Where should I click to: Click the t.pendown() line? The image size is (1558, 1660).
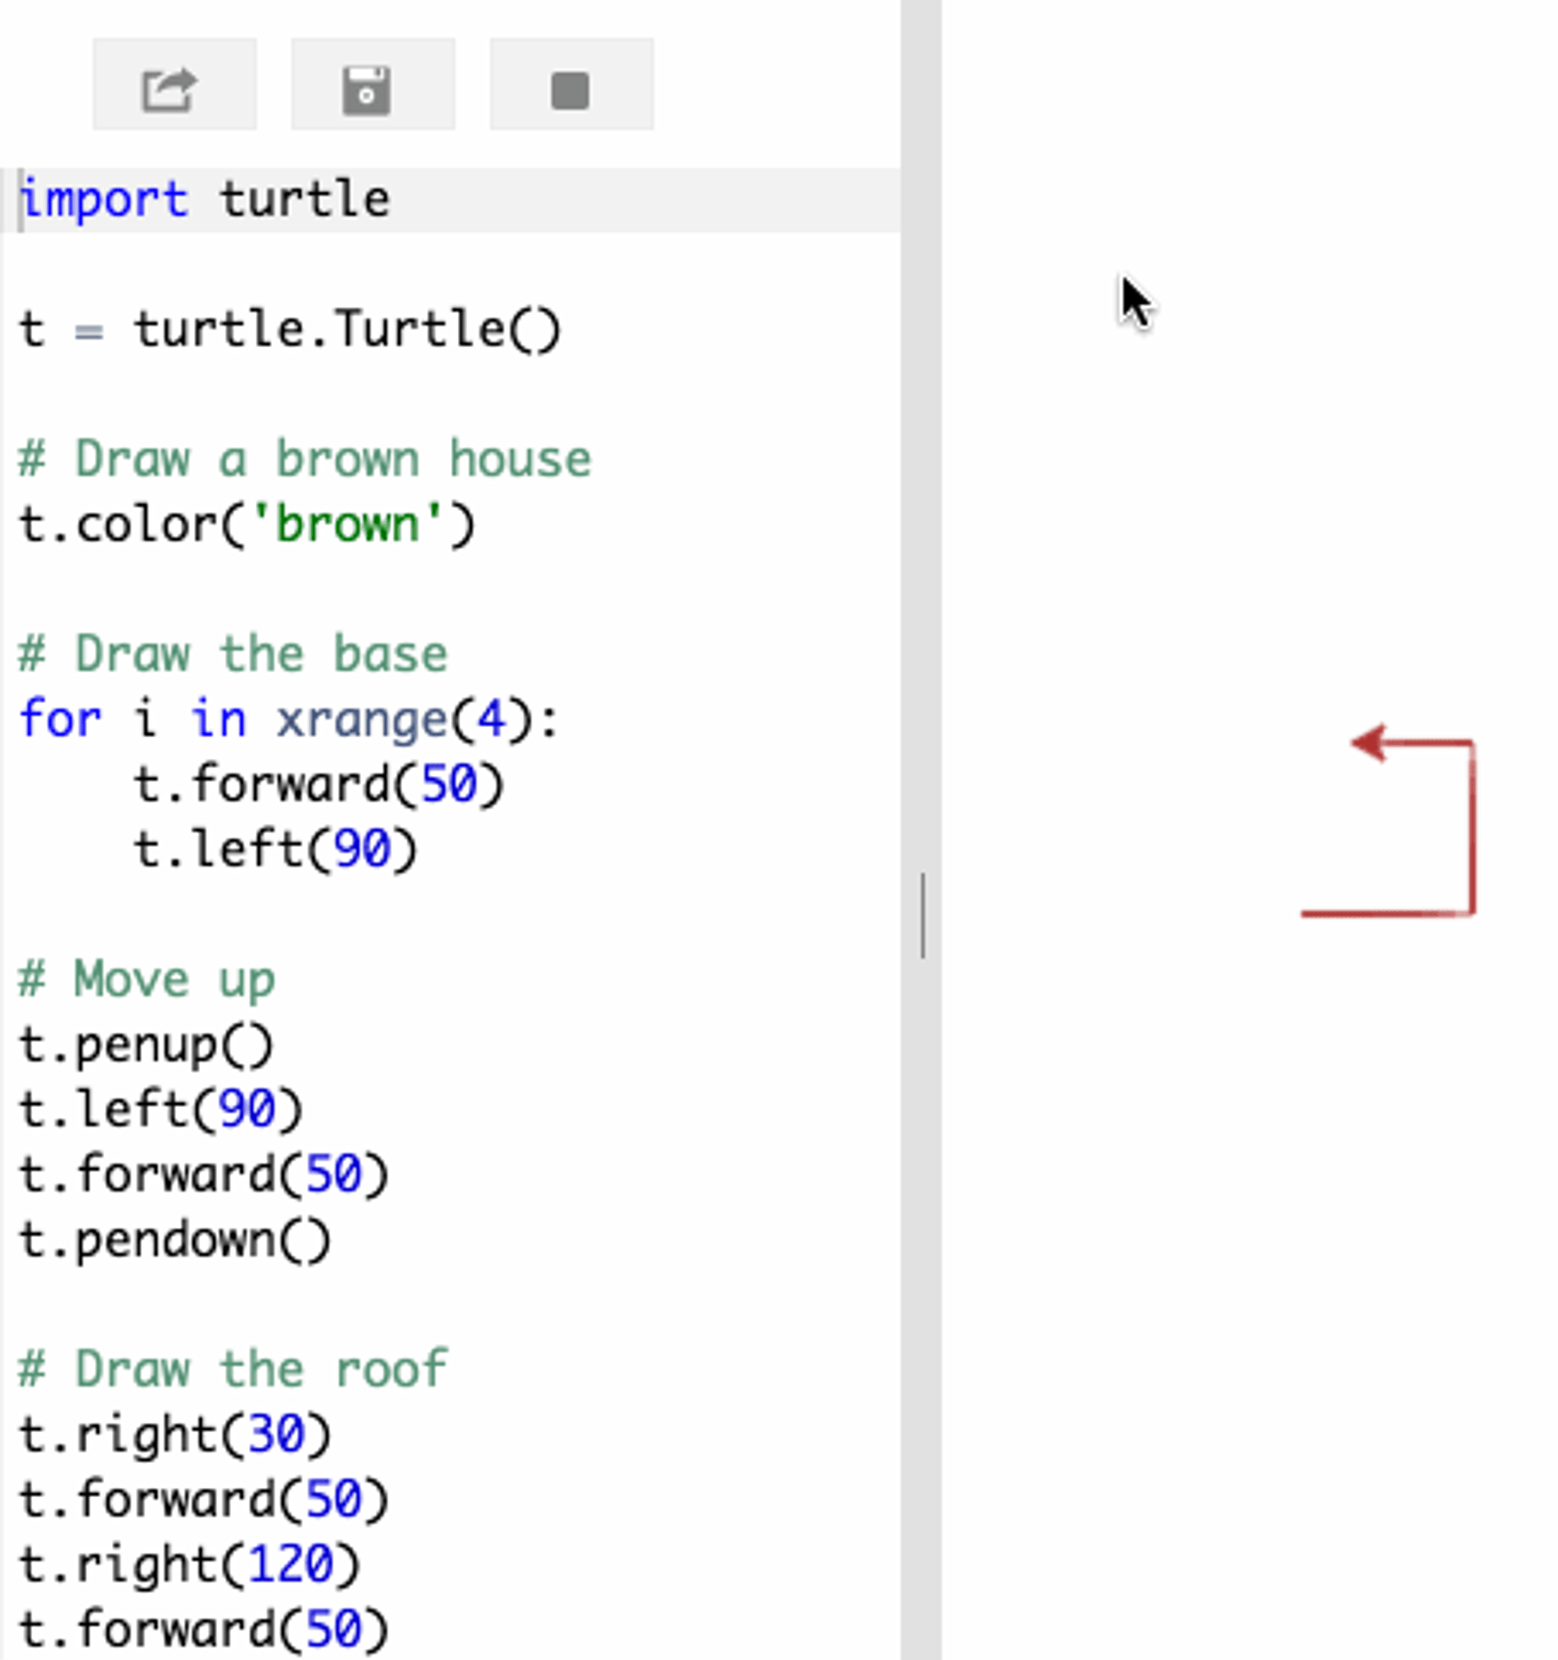[174, 1240]
